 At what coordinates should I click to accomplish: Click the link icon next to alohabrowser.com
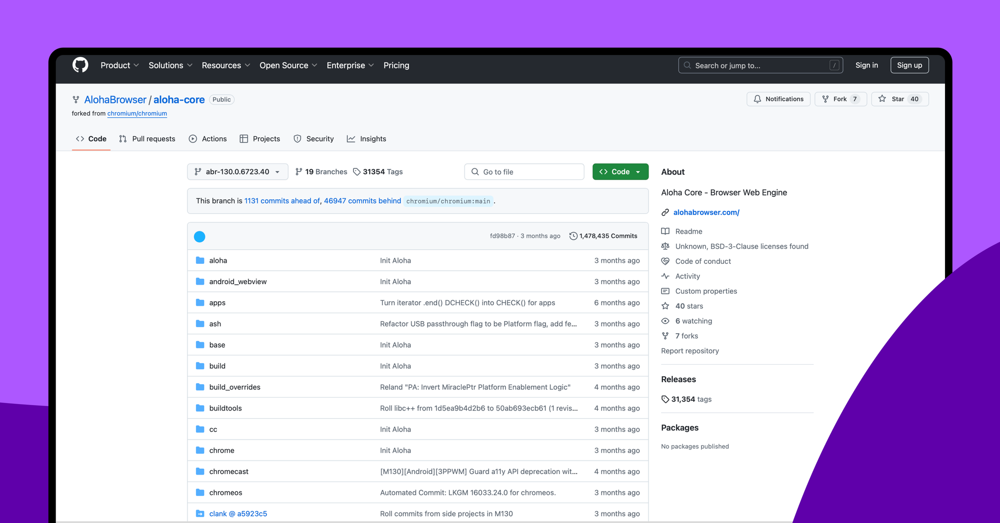665,212
